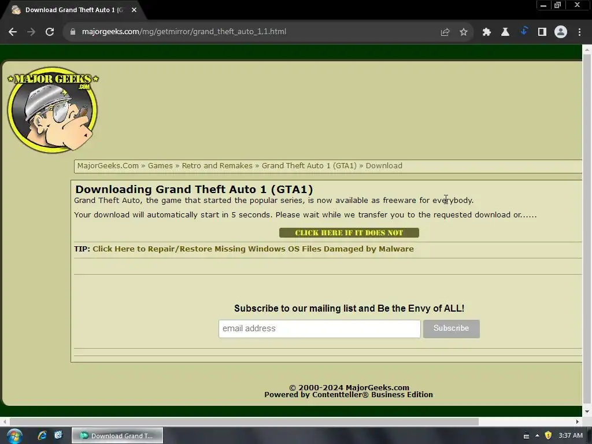Click the Major Geeks logo
This screenshot has height=444, width=592.
[53, 110]
